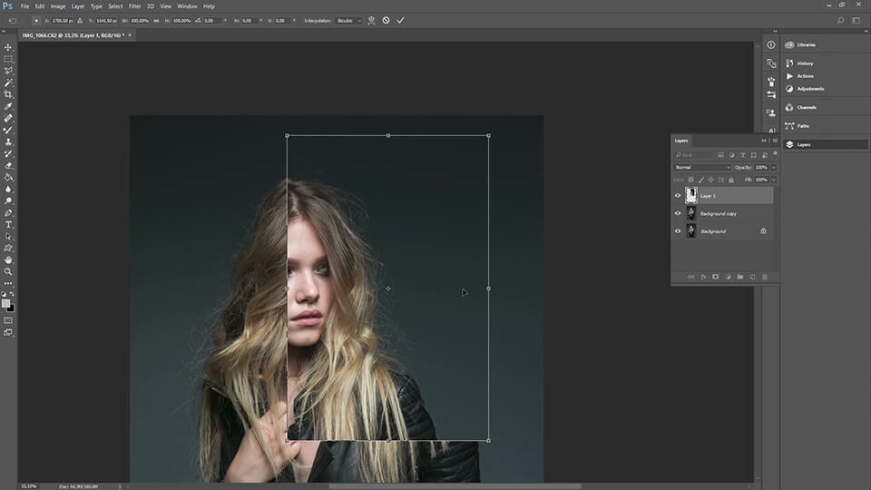Swap foreground and background colors

12,294
